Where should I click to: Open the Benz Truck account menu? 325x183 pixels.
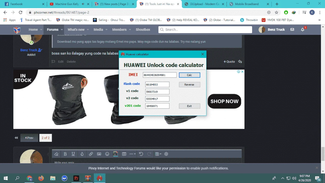pos(272,29)
